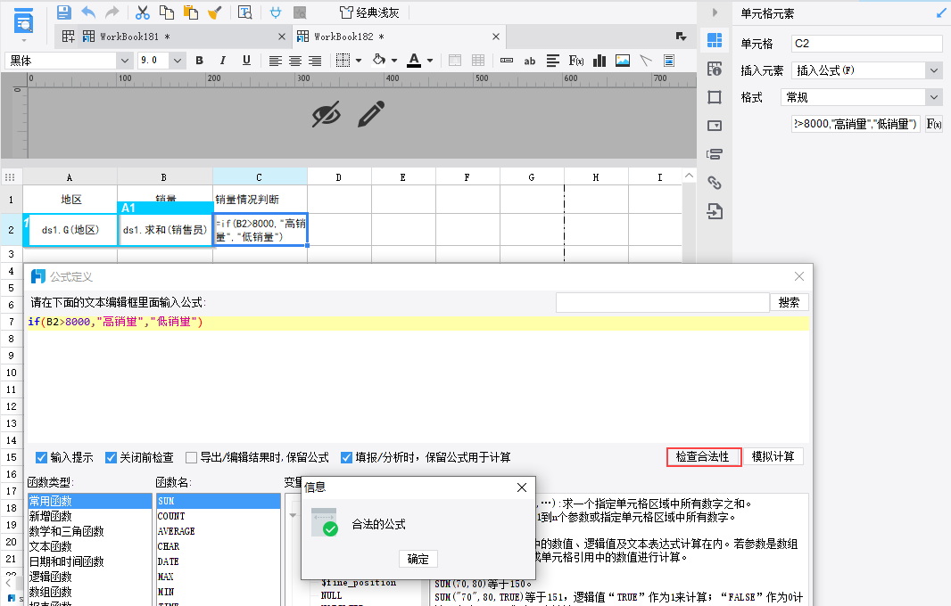
Task: Select 文本函数 function category
Action: tap(90, 546)
